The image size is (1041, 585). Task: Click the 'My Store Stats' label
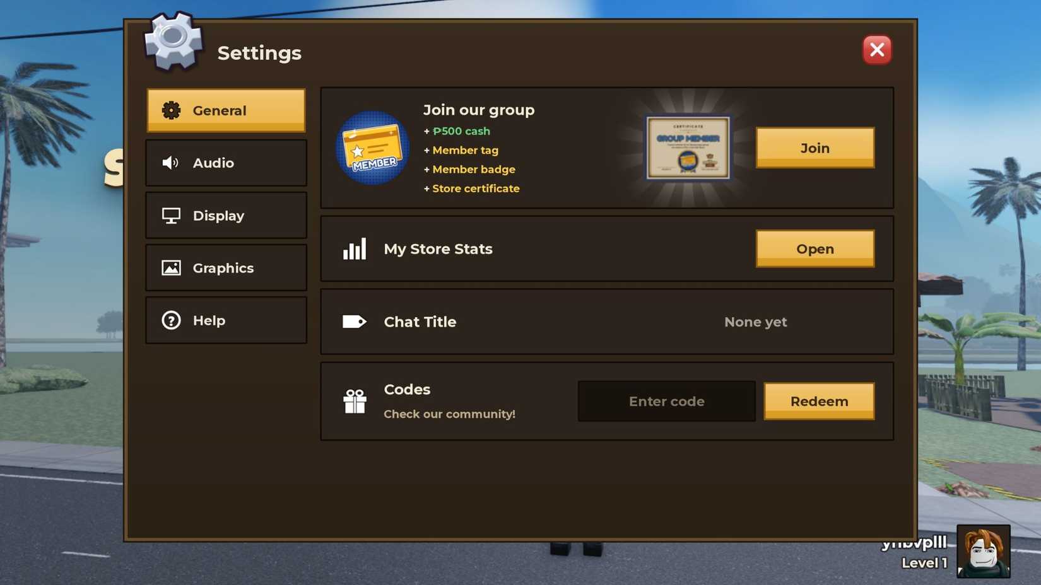pos(438,249)
